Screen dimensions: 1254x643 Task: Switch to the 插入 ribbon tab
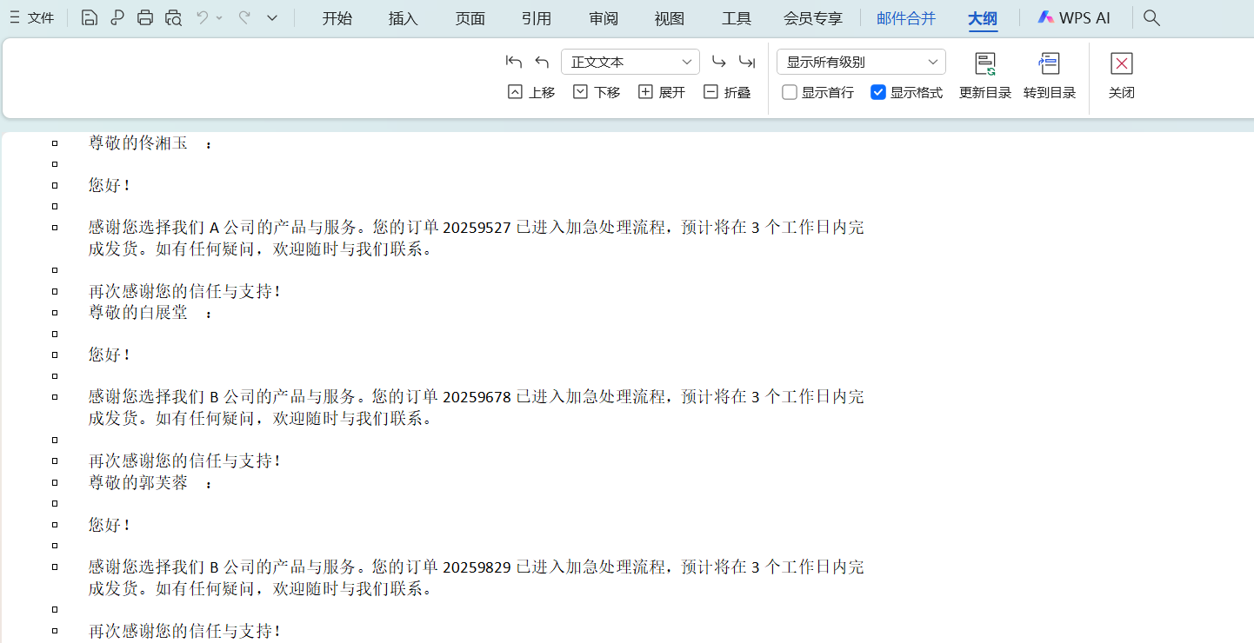coord(403,17)
